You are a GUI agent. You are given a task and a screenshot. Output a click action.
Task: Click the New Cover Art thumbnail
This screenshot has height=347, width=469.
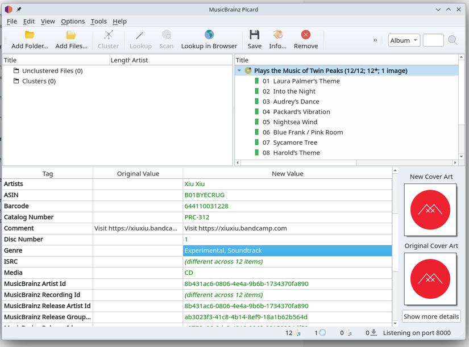pos(430,210)
